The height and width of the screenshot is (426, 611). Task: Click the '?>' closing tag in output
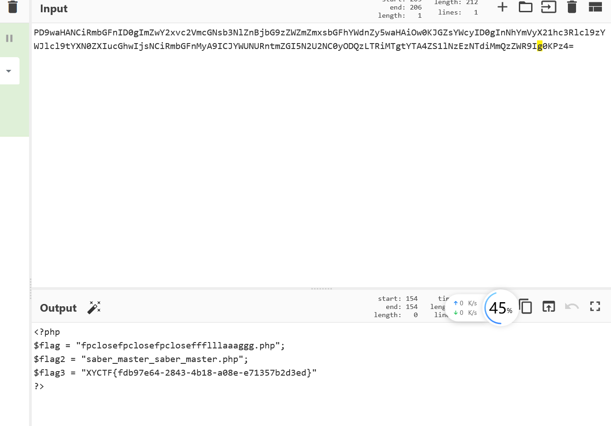click(x=39, y=387)
